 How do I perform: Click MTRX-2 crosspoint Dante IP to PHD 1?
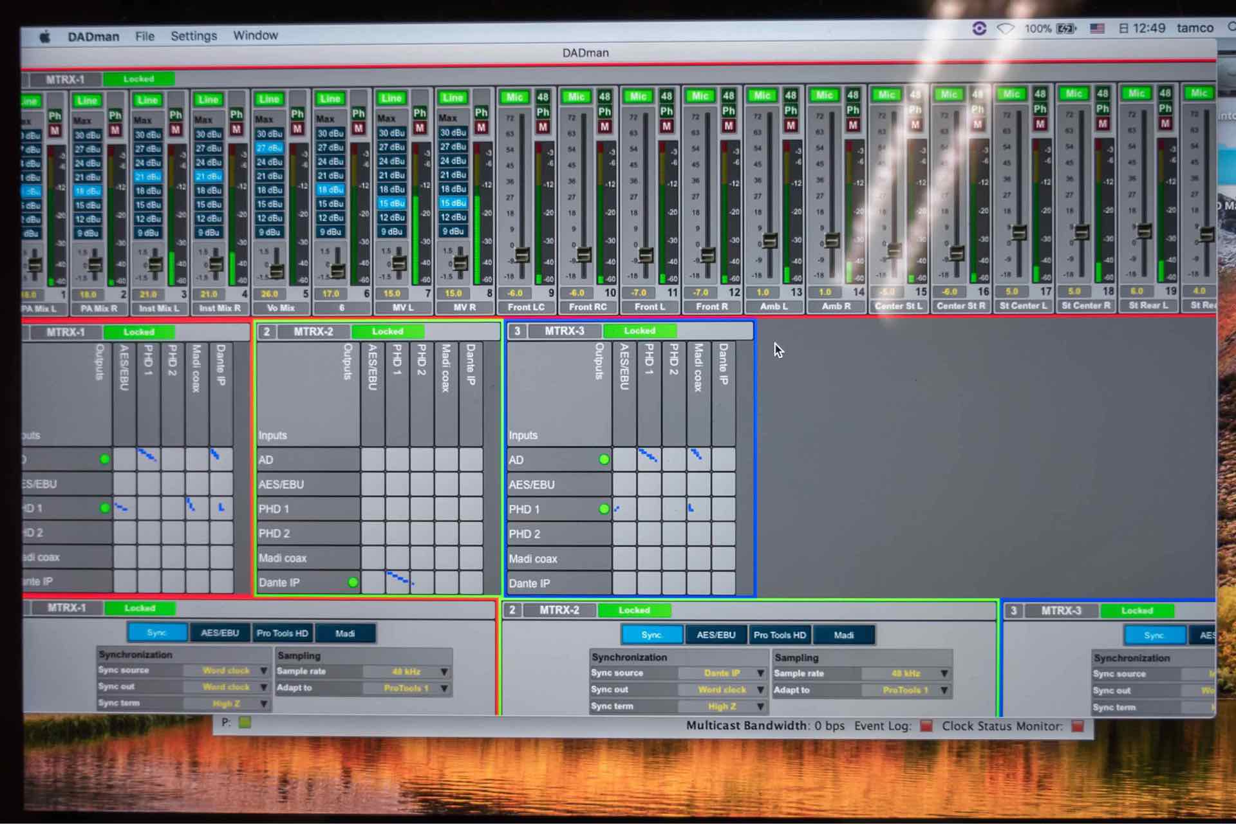[397, 581]
